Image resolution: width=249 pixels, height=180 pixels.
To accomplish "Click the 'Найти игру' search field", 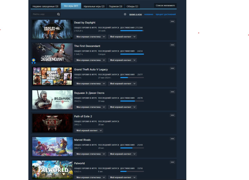I will [44, 14].
